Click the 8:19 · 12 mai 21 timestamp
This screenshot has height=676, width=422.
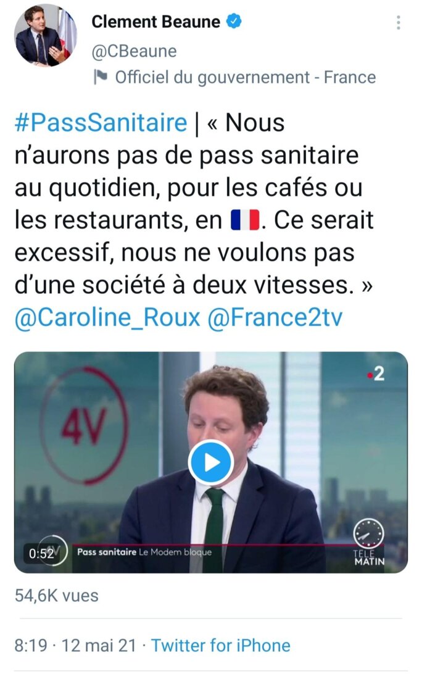click(75, 645)
